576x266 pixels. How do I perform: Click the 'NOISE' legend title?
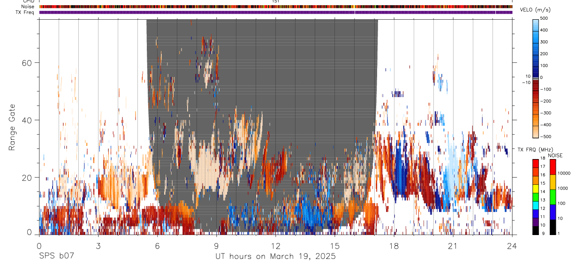[x=555, y=156]
